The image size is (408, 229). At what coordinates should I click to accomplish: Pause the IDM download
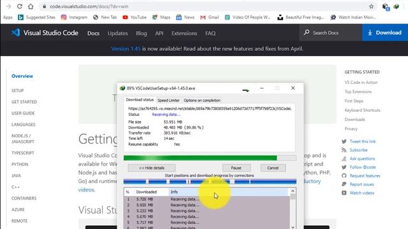tap(237, 168)
